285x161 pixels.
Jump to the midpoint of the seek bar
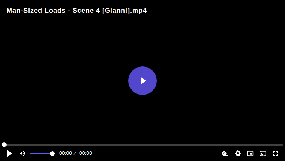click(142, 145)
